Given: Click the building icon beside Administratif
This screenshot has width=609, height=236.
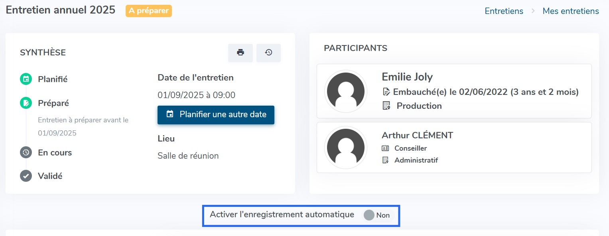Looking at the screenshot, I should pos(385,160).
